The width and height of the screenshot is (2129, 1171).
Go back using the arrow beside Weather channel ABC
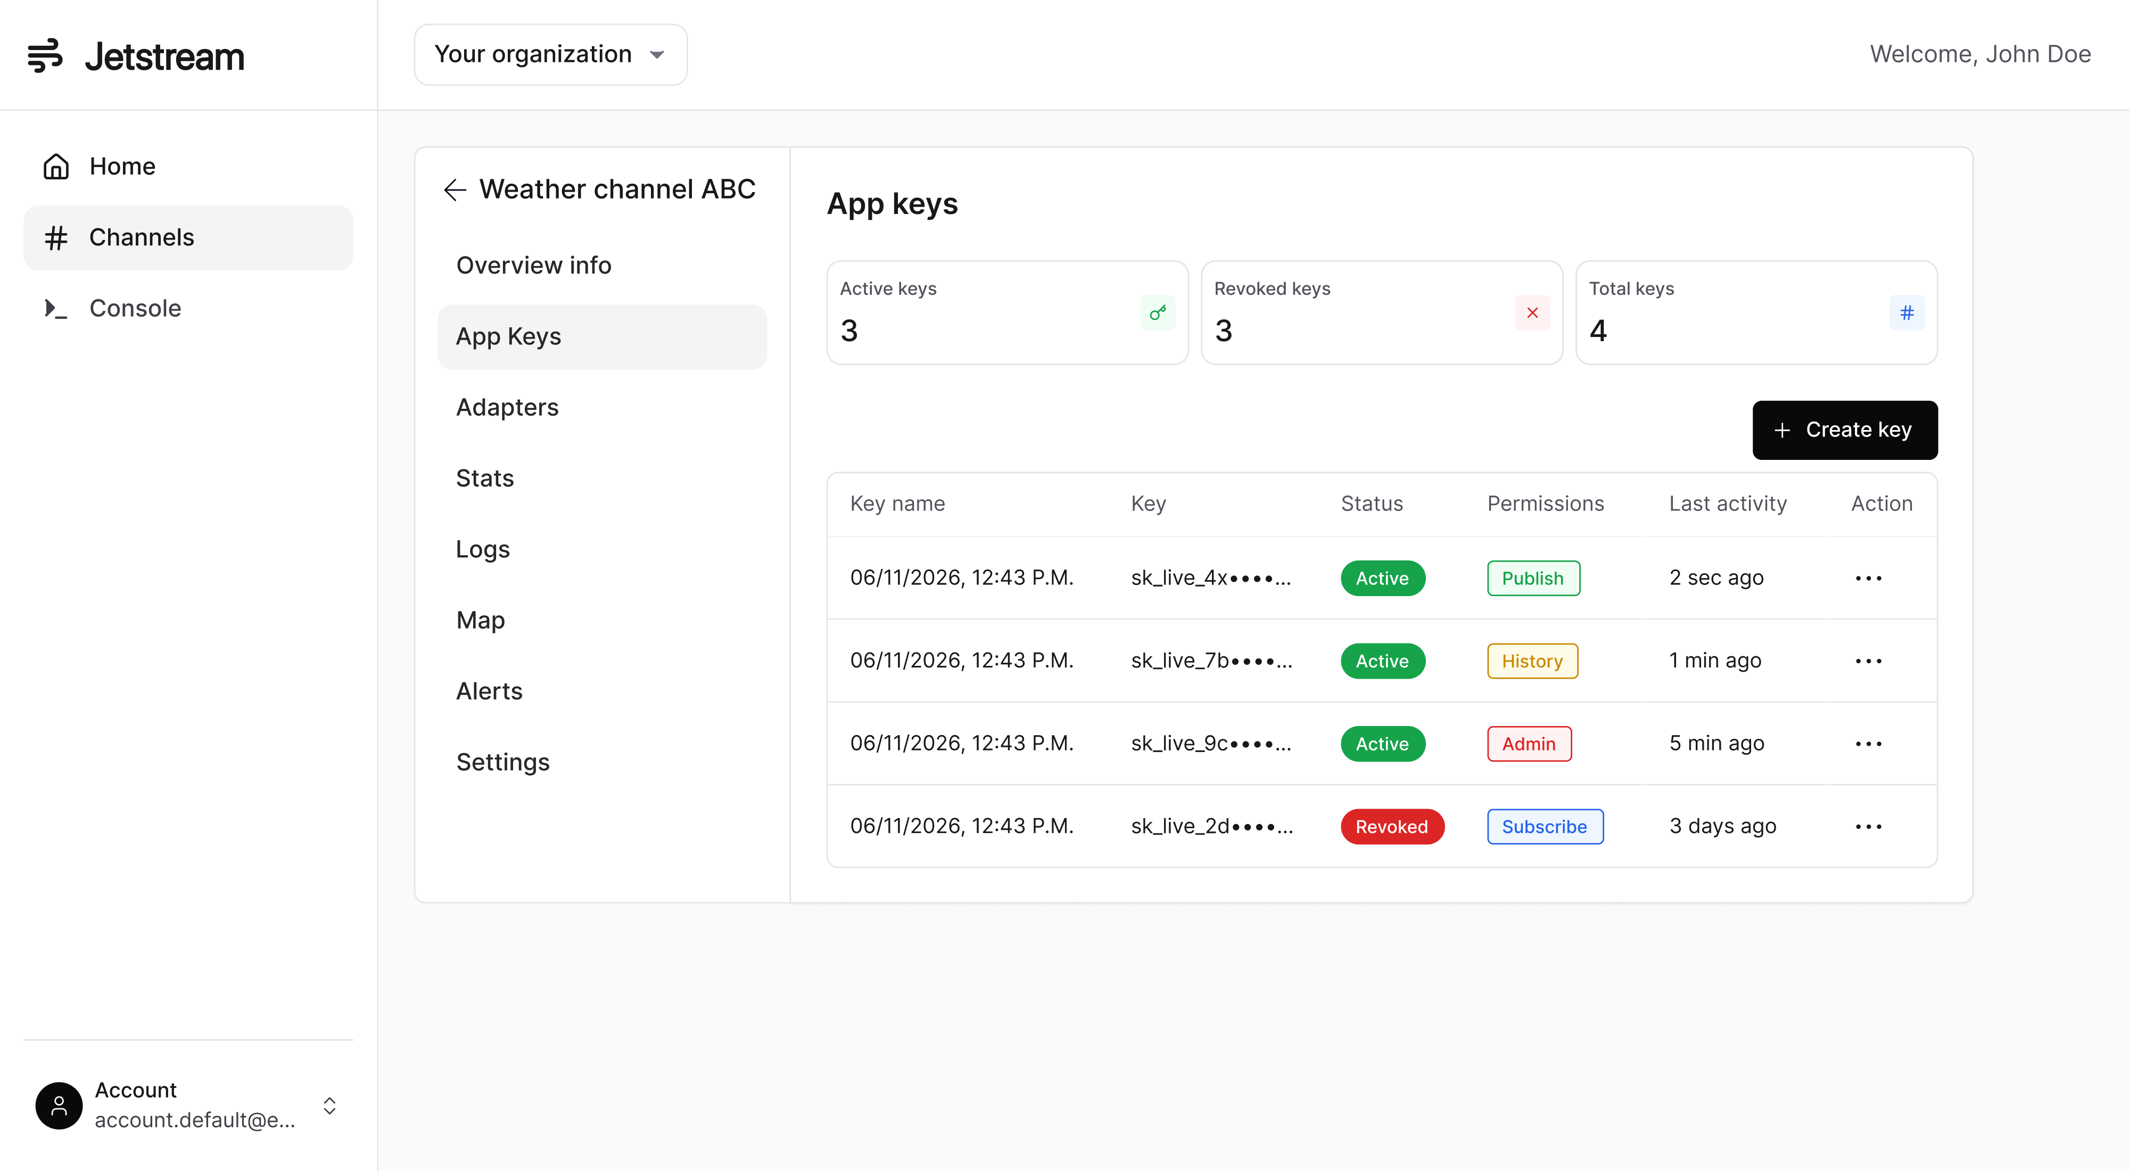[x=455, y=189]
